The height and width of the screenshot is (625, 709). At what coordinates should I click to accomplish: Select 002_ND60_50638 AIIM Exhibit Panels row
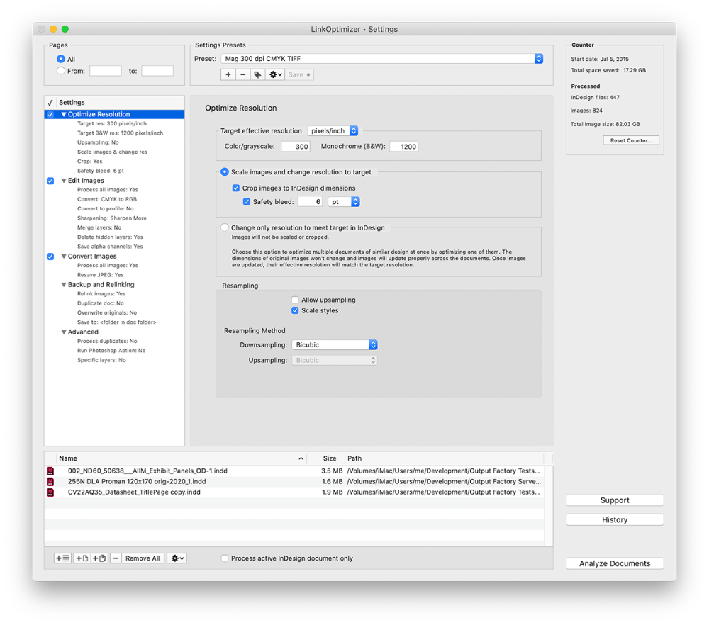pyautogui.click(x=294, y=471)
